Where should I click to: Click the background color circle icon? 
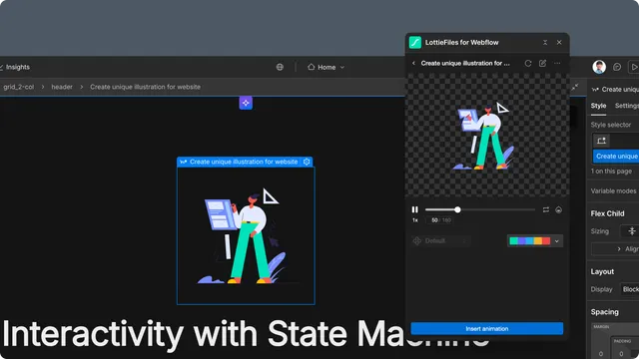coord(559,209)
